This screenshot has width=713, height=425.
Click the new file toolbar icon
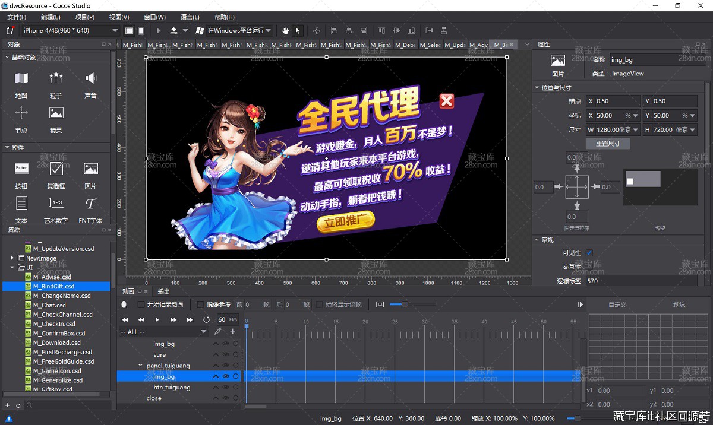click(10, 30)
